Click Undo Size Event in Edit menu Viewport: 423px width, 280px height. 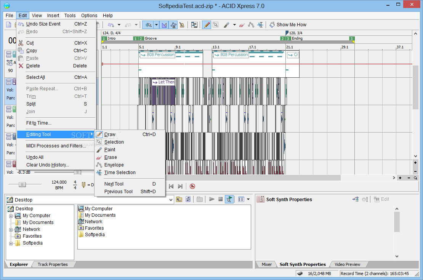click(56, 24)
